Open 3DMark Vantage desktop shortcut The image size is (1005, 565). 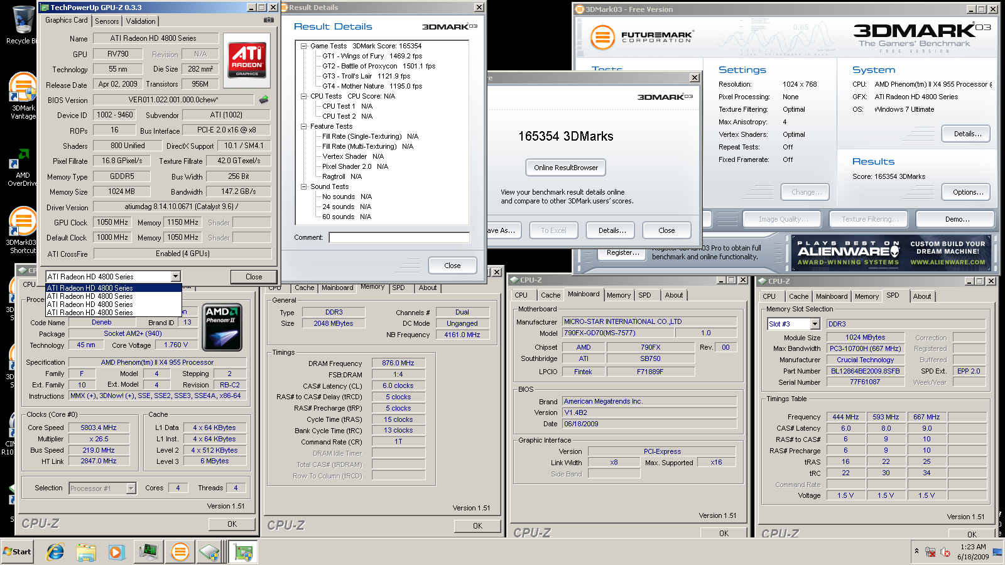pyautogui.click(x=23, y=95)
